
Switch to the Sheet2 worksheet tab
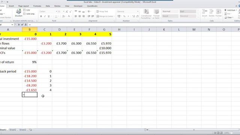(13, 130)
